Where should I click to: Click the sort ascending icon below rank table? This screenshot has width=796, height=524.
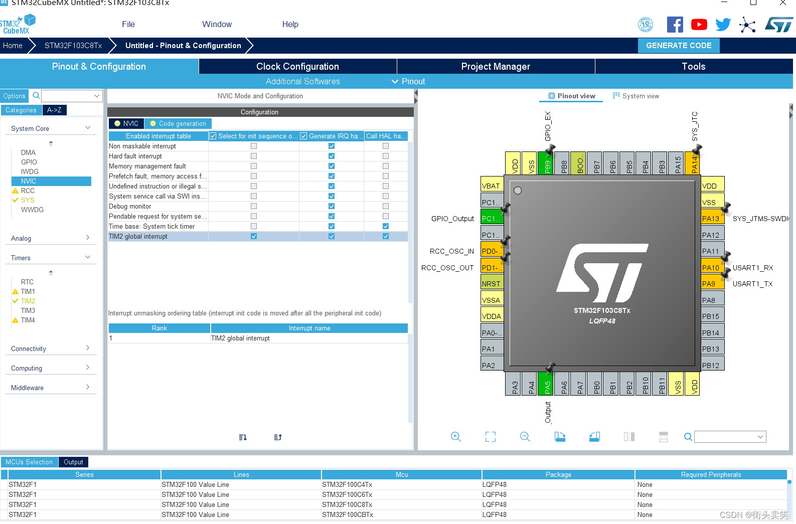[243, 437]
